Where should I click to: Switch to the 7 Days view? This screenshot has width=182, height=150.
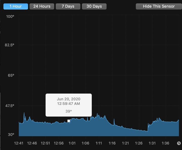[68, 6]
